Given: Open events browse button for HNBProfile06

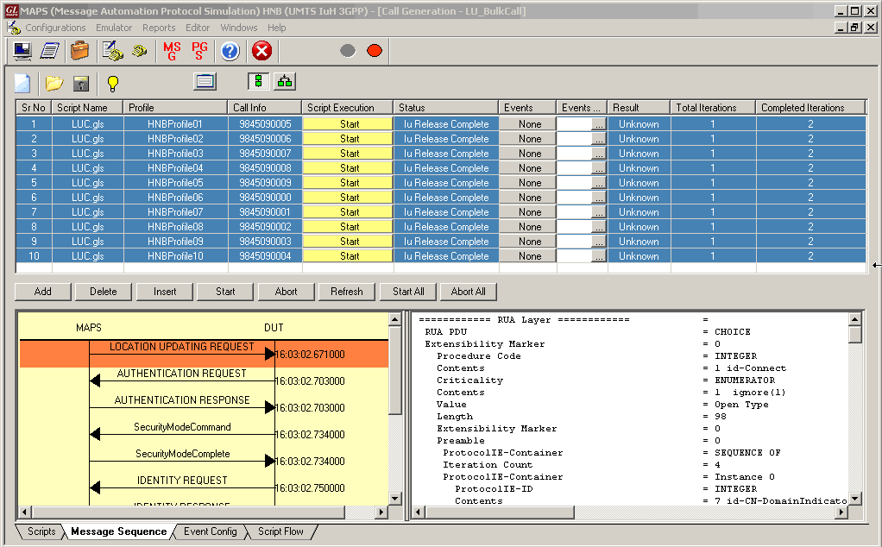Looking at the screenshot, I should pos(599,198).
